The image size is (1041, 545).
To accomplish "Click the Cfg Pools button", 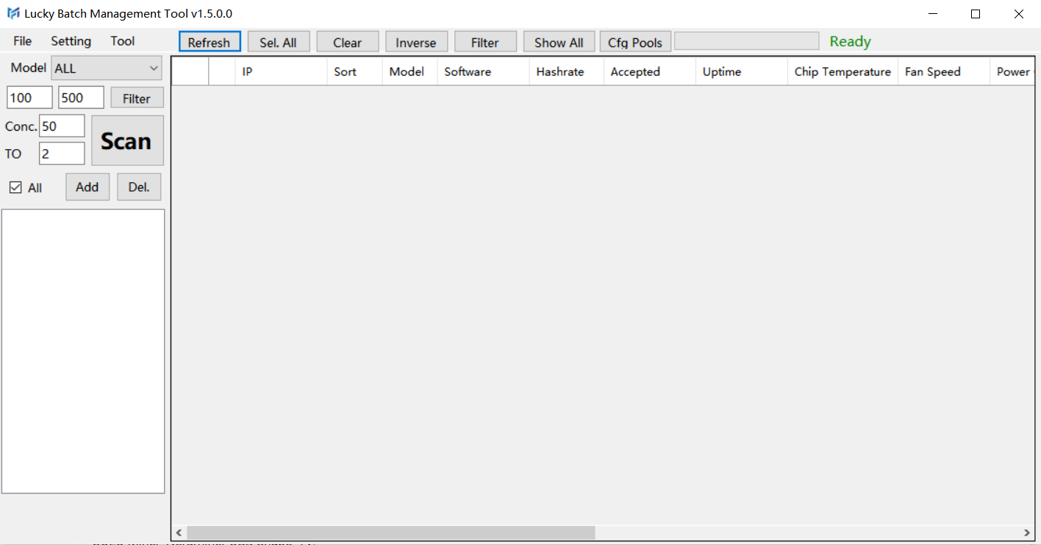I will (x=635, y=43).
